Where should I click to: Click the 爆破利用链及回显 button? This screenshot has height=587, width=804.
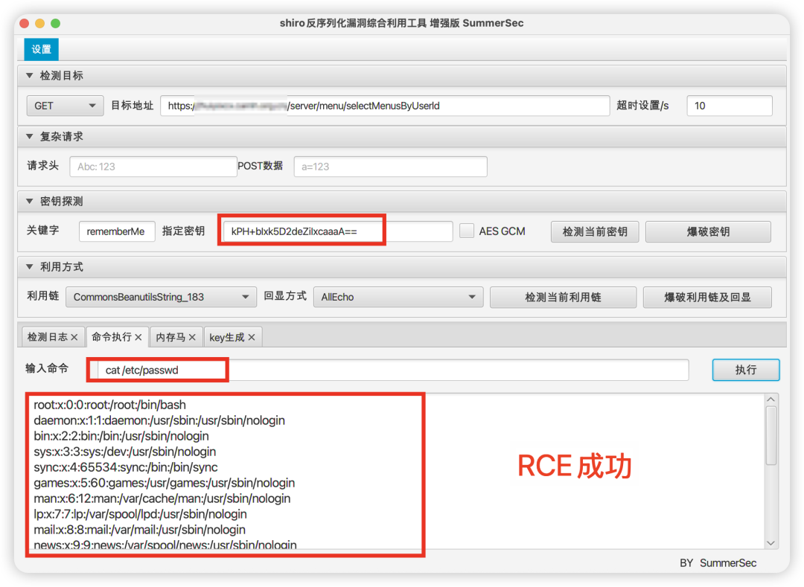tap(708, 297)
